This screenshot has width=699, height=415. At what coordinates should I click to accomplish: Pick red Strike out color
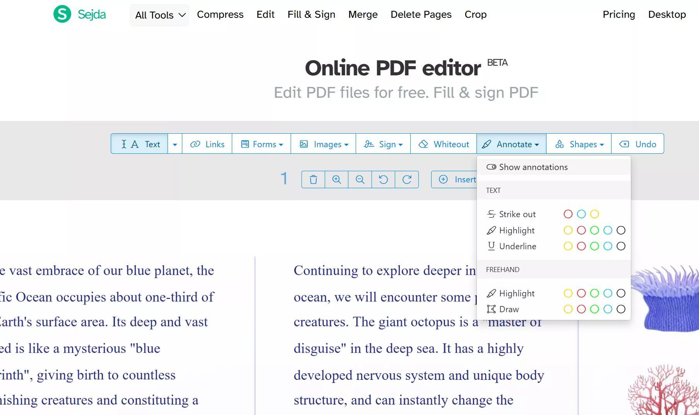[568, 214]
